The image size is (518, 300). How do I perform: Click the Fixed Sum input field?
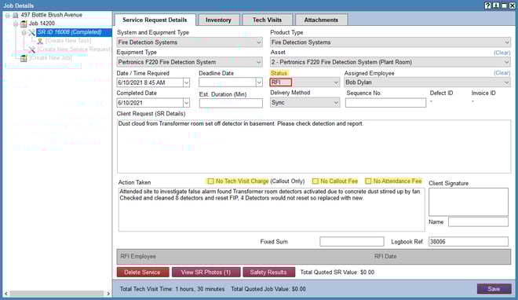(352, 242)
